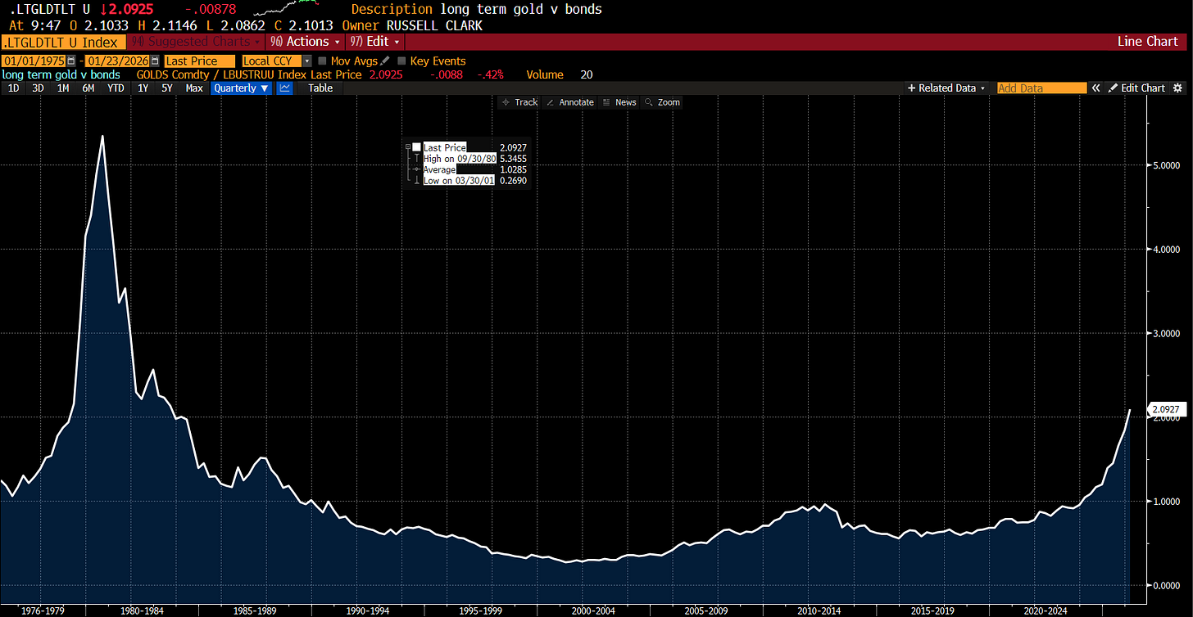
Task: Select the 3D range button
Action: coord(38,88)
